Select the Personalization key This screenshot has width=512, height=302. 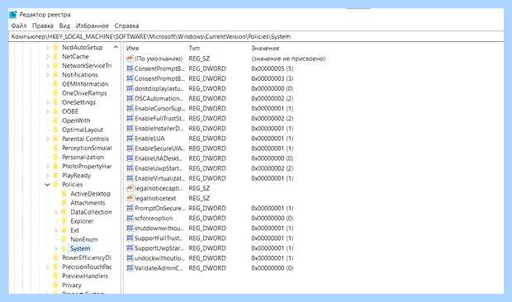pos(83,158)
